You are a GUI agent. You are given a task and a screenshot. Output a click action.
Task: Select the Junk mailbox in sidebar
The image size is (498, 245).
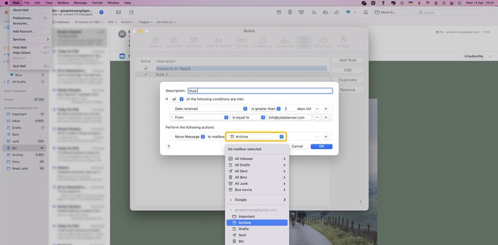24,141
